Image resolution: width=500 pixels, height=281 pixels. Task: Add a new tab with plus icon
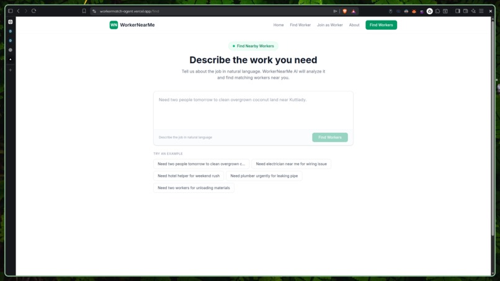(10, 70)
